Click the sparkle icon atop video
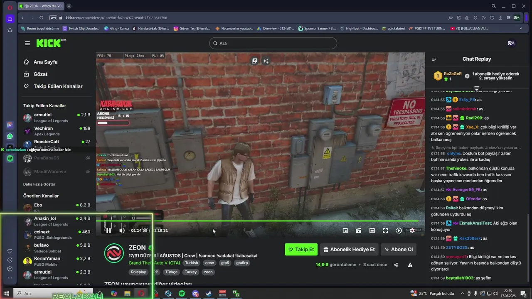532x299 pixels. pyautogui.click(x=266, y=61)
